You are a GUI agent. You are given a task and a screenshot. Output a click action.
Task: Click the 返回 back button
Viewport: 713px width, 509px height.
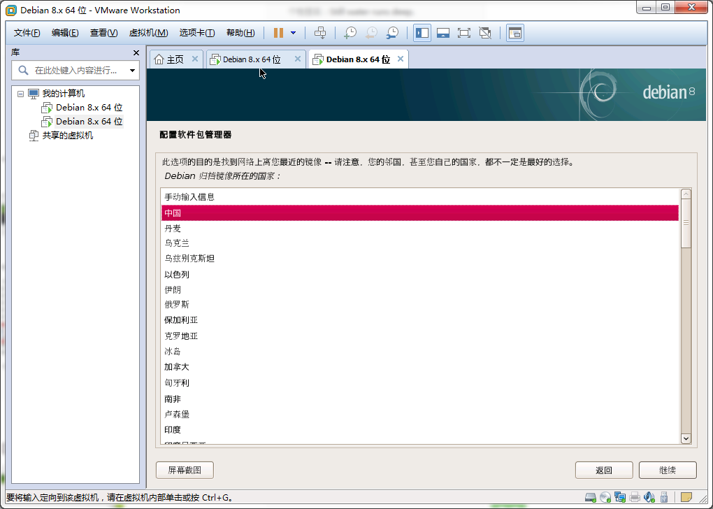(604, 471)
